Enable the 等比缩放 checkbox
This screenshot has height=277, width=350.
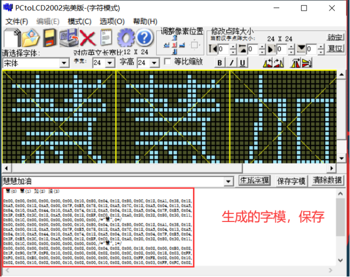coord(167,62)
